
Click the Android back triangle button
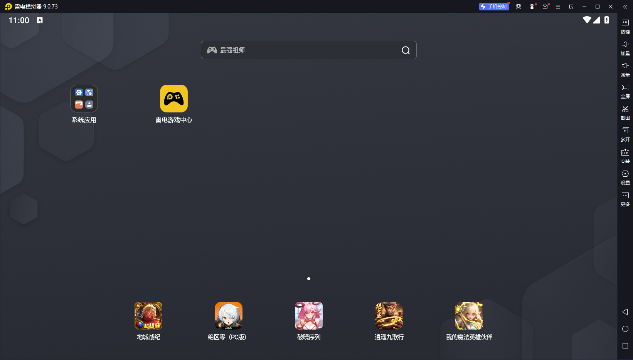click(x=625, y=312)
